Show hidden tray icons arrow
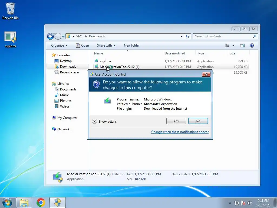 click(230, 203)
